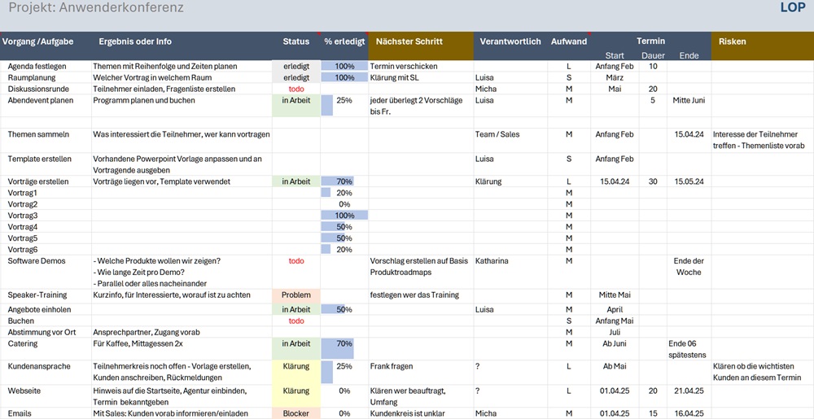814x419 pixels.
Task: Click the red todo status for Diskussionsrunde
Action: point(296,89)
